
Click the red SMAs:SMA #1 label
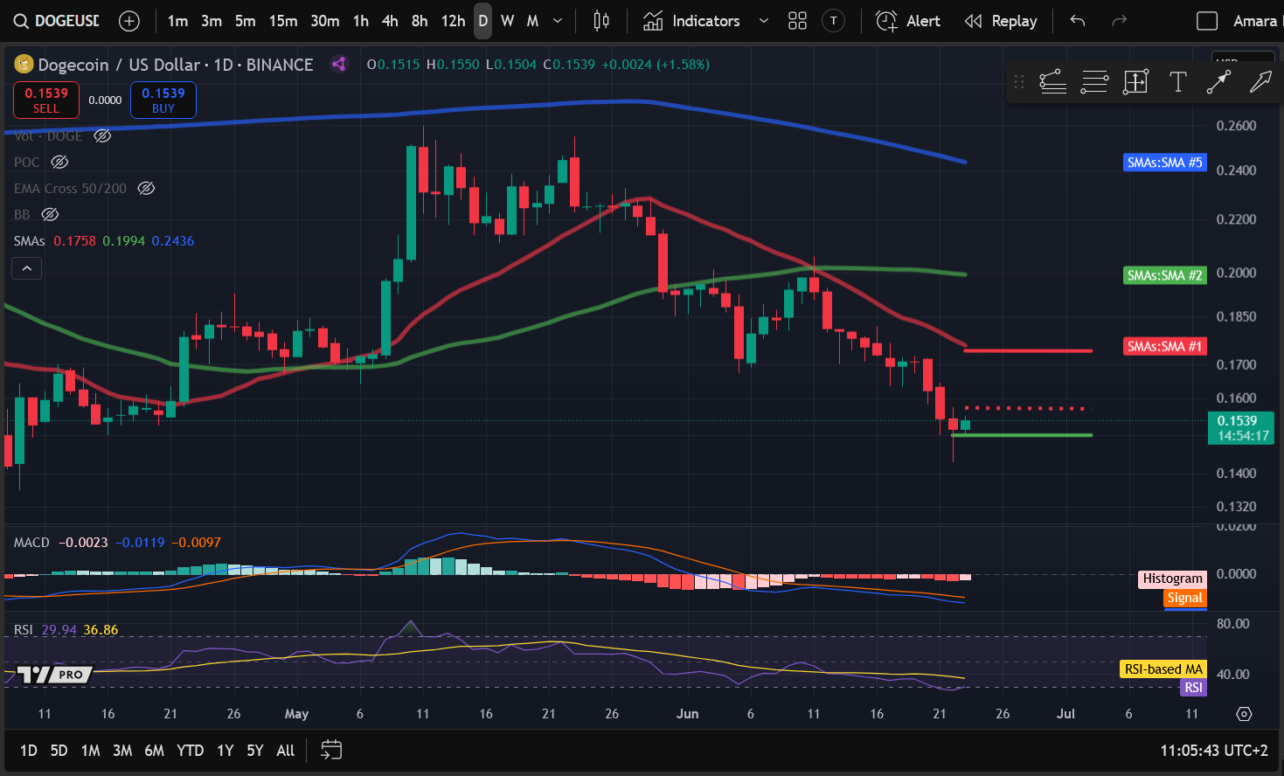pos(1164,346)
